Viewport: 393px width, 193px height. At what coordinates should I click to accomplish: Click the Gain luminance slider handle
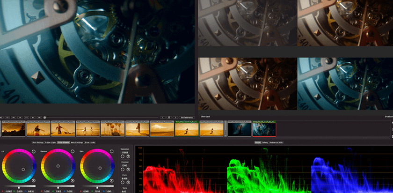(97, 187)
